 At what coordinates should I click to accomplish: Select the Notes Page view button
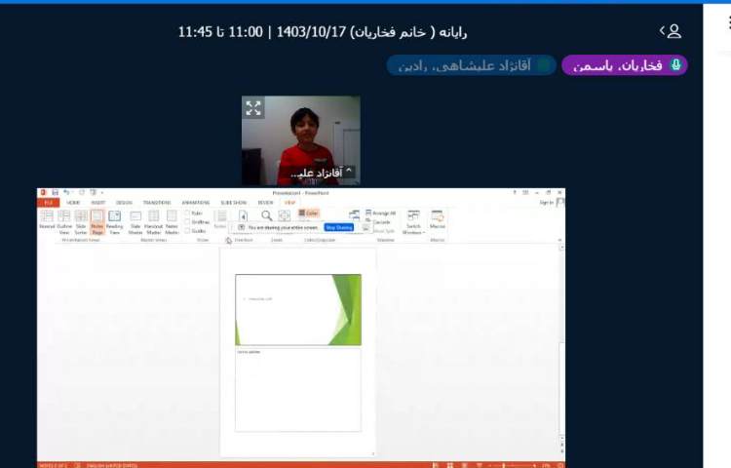(97, 222)
